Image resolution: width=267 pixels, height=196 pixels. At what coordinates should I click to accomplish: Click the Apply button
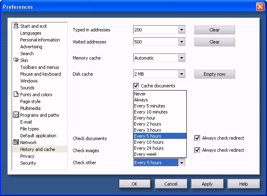point(207,184)
